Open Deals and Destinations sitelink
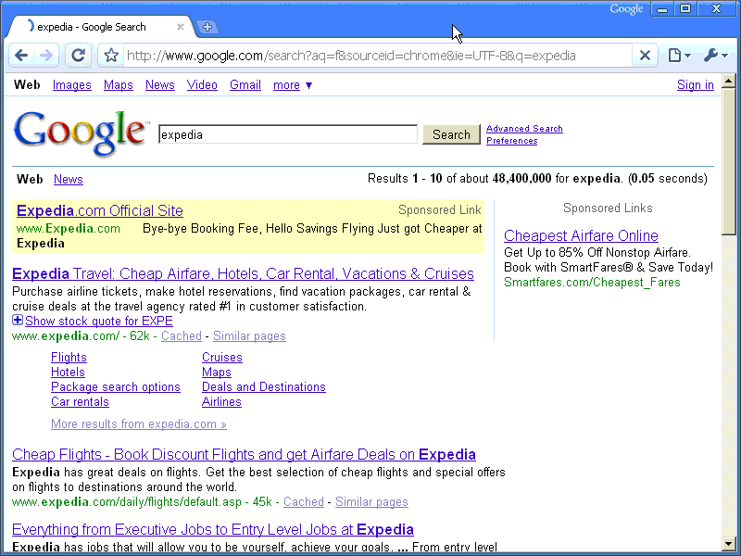Viewport: 741px width, 556px height. (264, 386)
